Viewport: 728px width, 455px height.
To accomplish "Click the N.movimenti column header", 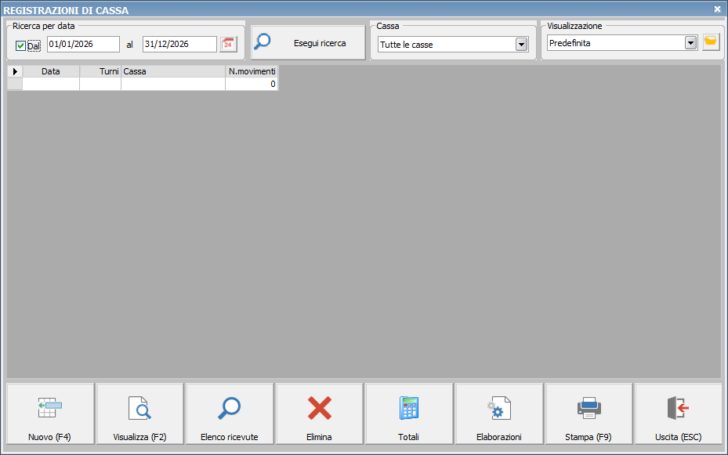I will 252,71.
